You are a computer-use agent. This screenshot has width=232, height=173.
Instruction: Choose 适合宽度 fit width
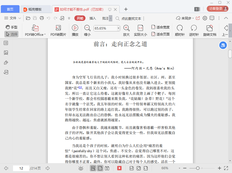(161, 27)
